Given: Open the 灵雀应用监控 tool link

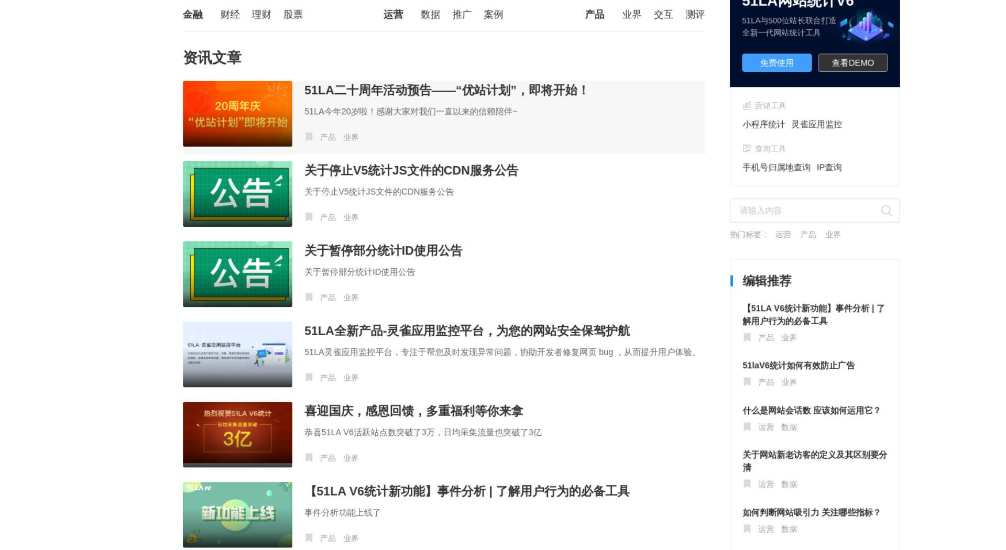Looking at the screenshot, I should coord(816,124).
